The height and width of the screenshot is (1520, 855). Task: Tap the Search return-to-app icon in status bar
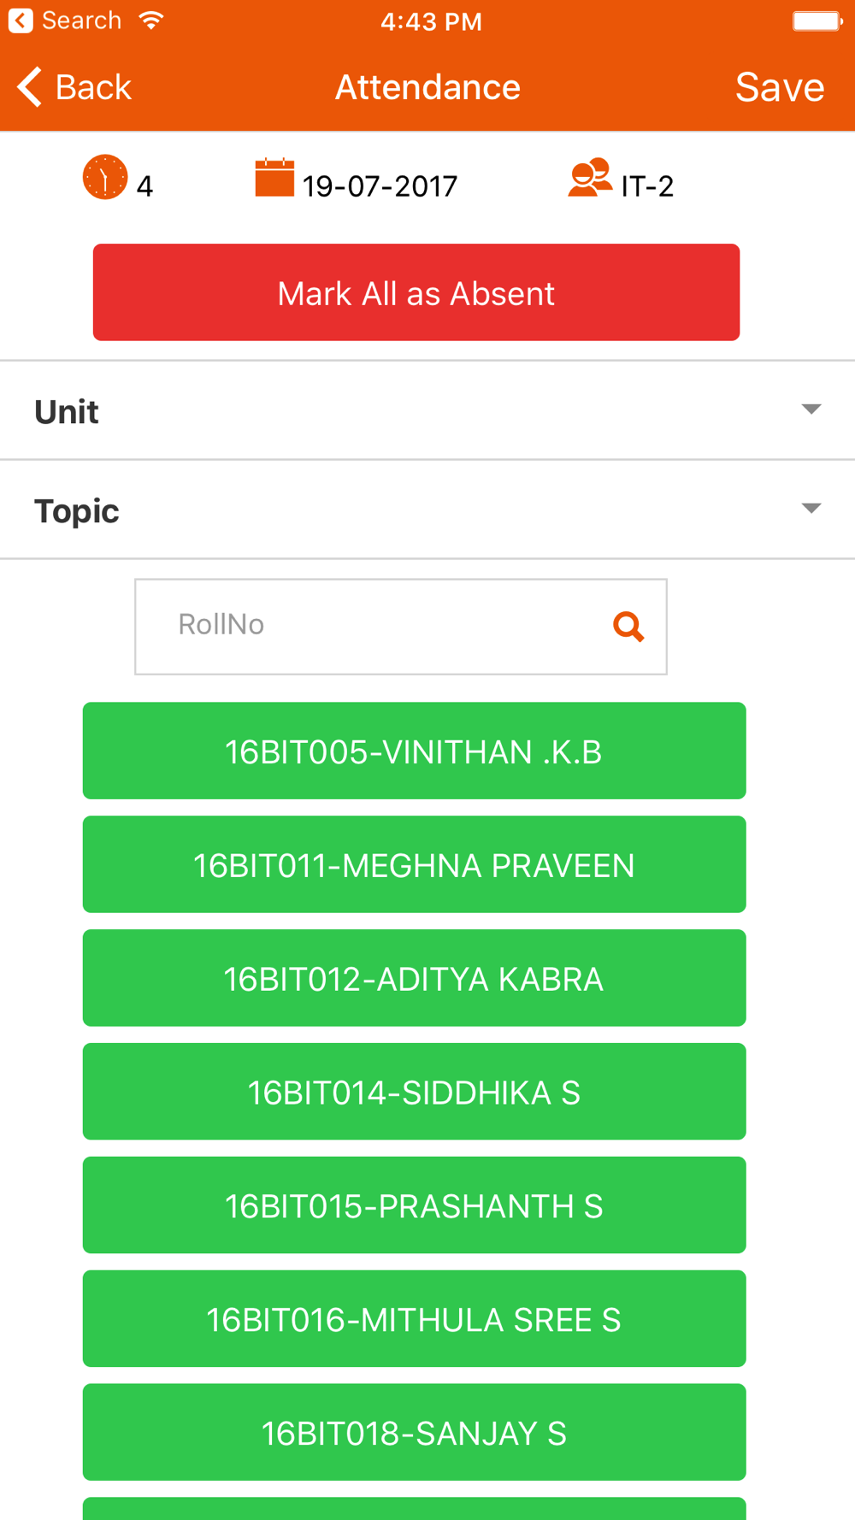[21, 21]
